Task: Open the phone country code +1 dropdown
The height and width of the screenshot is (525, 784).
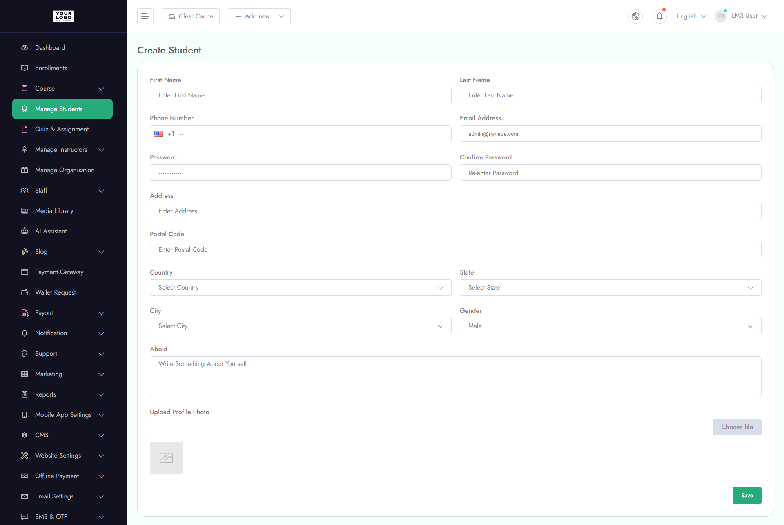Action: click(169, 134)
